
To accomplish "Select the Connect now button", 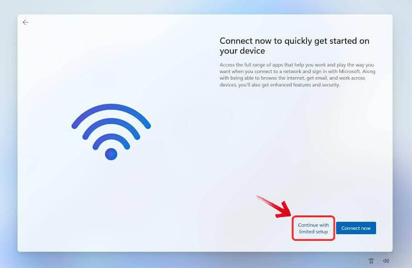I will [x=356, y=228].
